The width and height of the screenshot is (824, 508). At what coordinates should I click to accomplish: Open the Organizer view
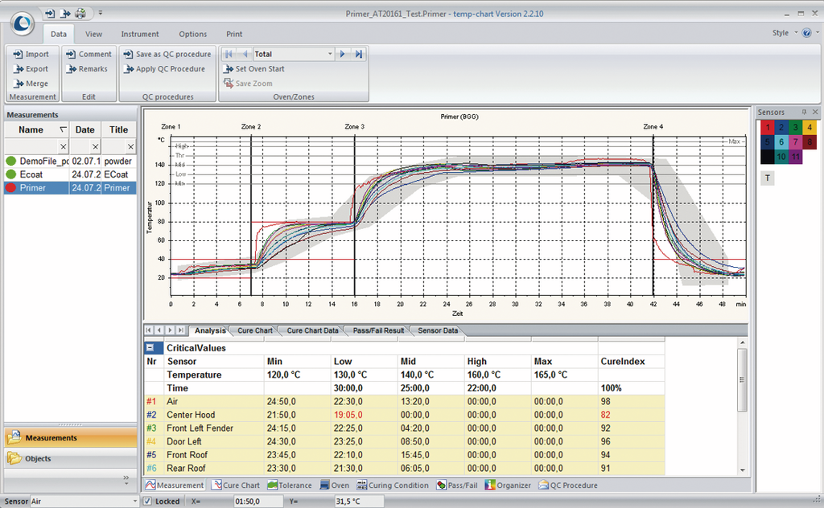(x=508, y=485)
